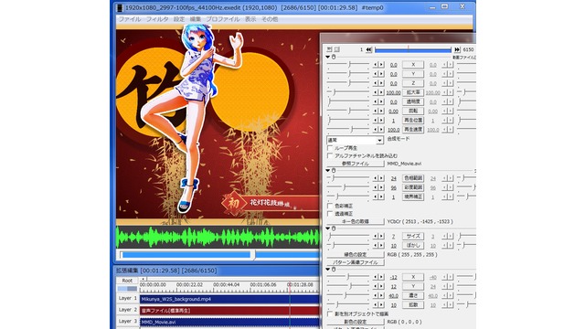This screenshot has width=585, height=329.
Task: Open the プロファイル menu
Action: click(223, 19)
